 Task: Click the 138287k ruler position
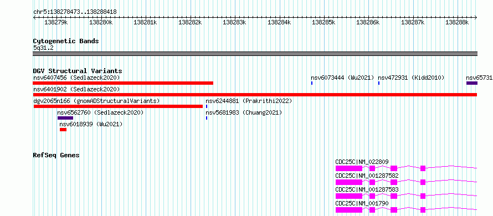[x=413, y=22]
